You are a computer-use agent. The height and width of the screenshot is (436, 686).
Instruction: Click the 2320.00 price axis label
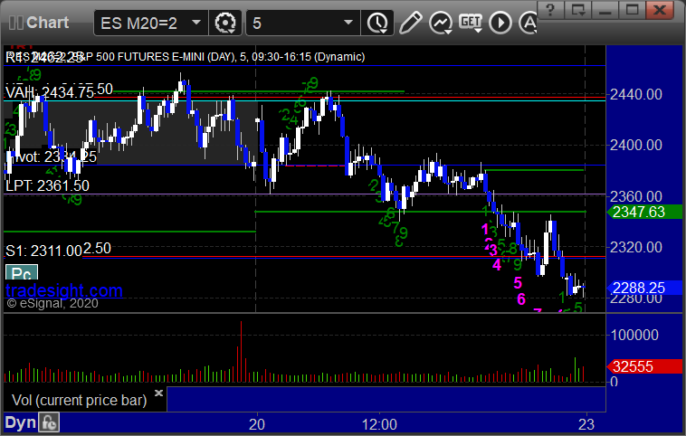pyautogui.click(x=636, y=247)
